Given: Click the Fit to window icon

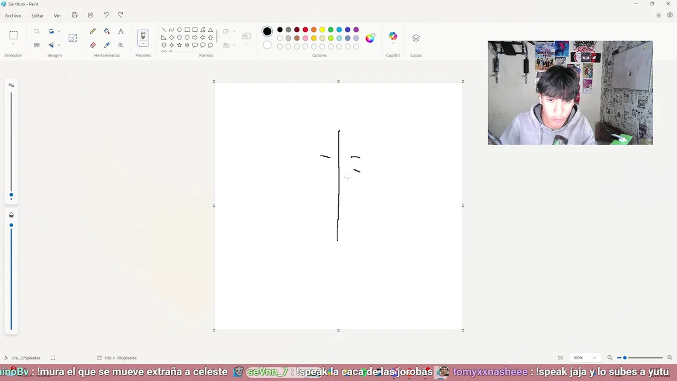Looking at the screenshot, I should 561,358.
